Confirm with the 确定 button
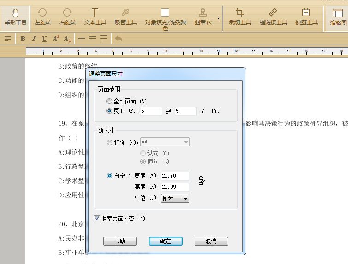348x264 pixels. 165,241
